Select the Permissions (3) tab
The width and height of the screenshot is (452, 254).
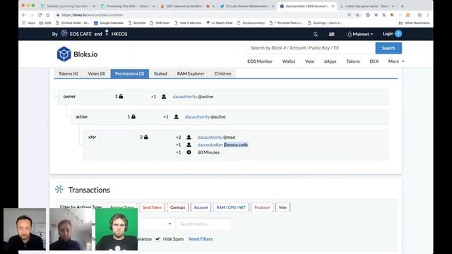[x=129, y=73]
